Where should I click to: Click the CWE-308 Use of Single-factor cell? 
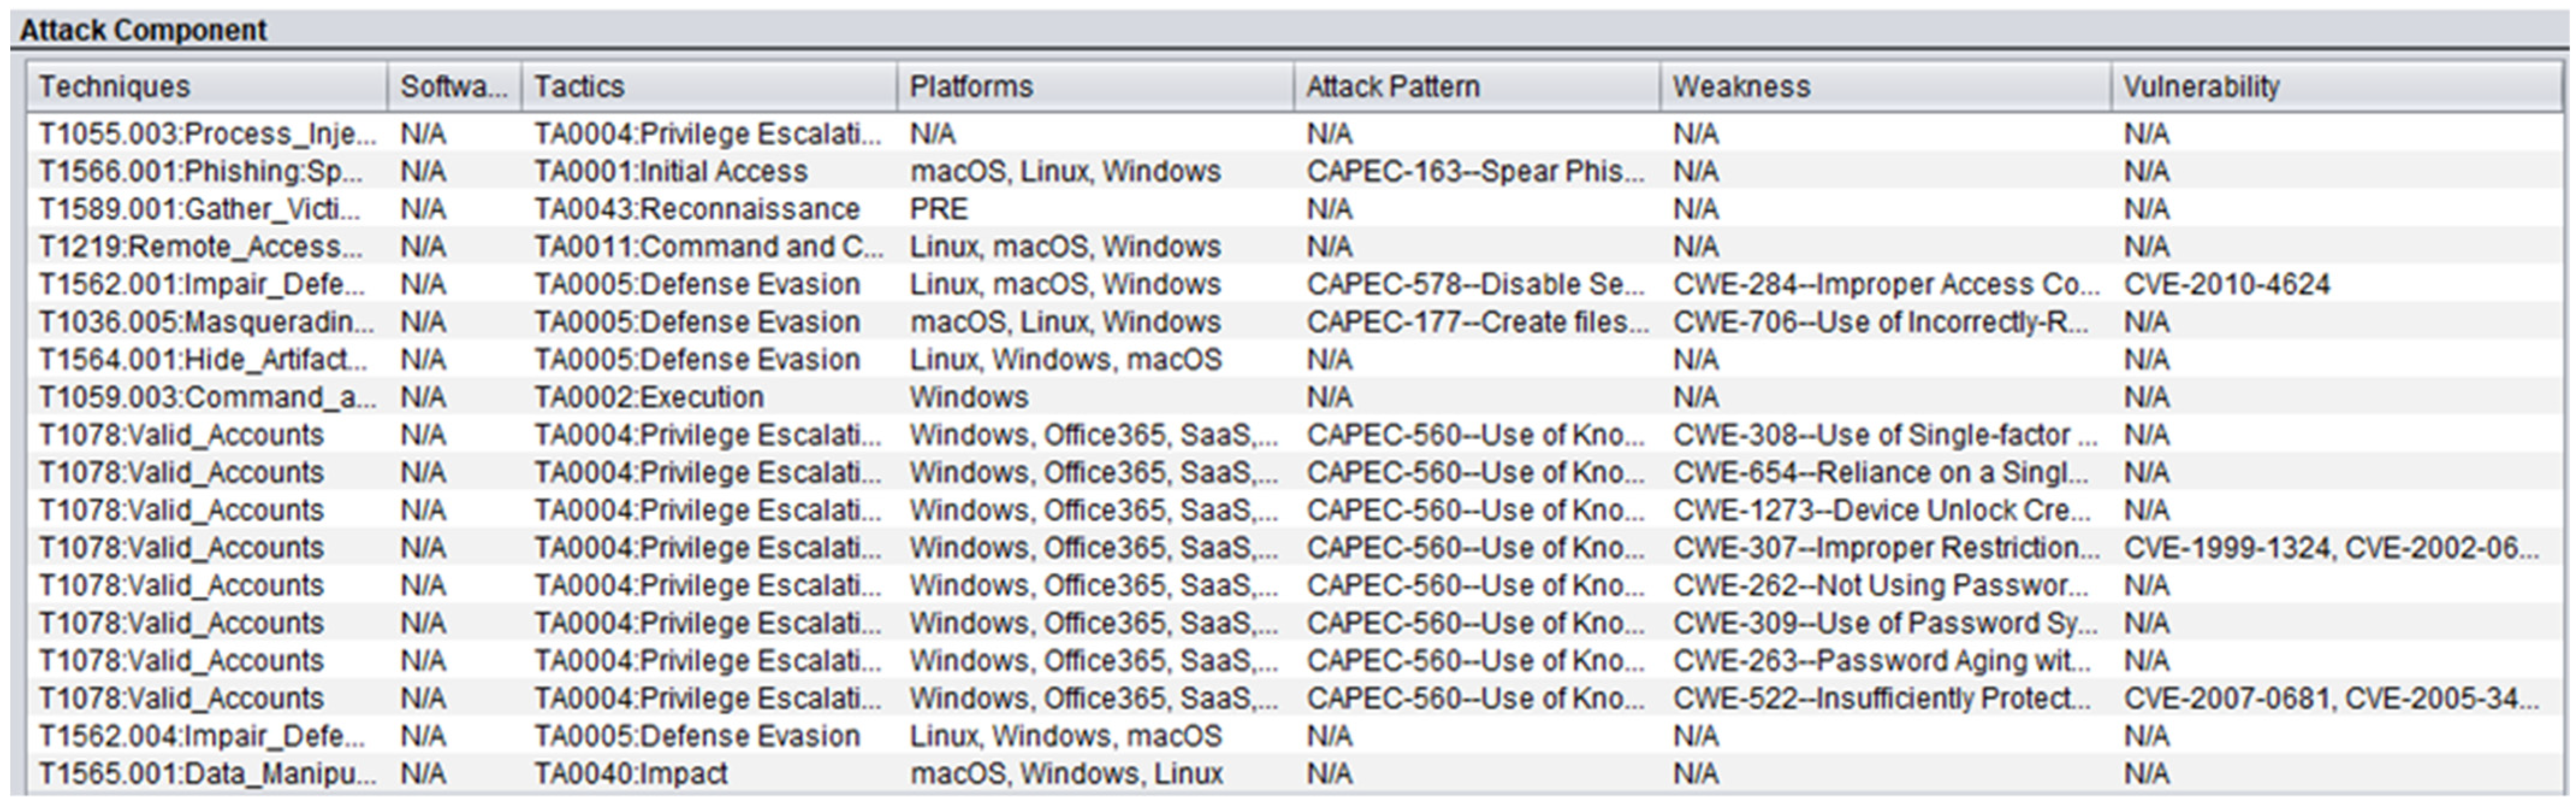tap(1884, 436)
